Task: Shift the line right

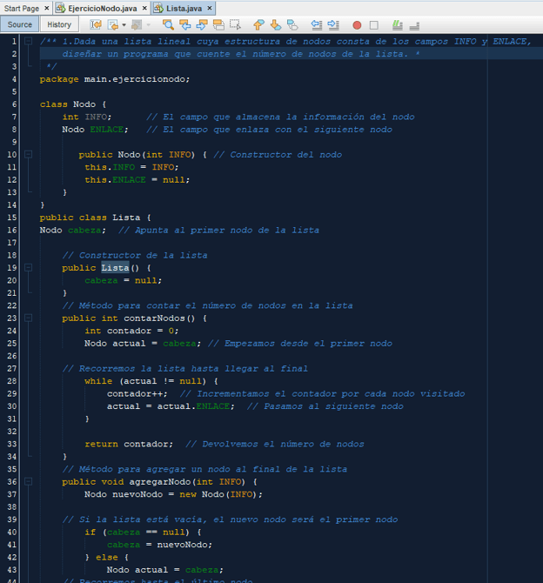Action: pyautogui.click(x=333, y=25)
